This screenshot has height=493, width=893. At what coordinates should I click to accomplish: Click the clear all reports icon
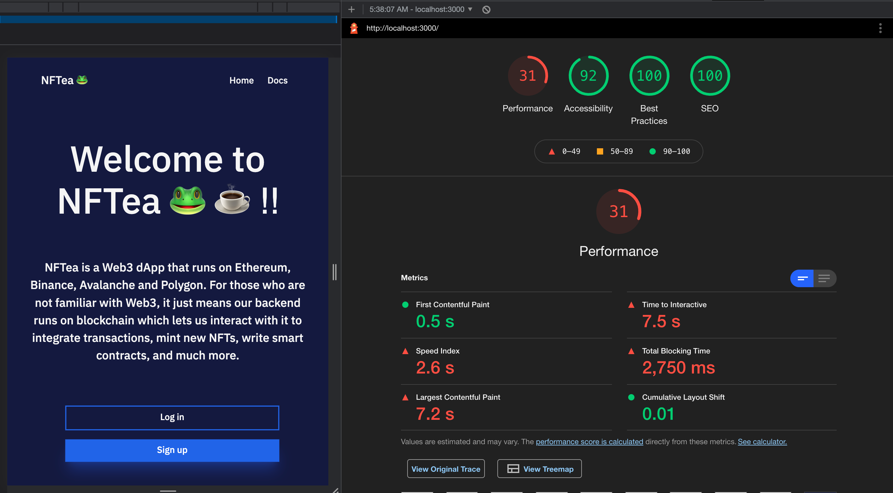click(x=486, y=9)
